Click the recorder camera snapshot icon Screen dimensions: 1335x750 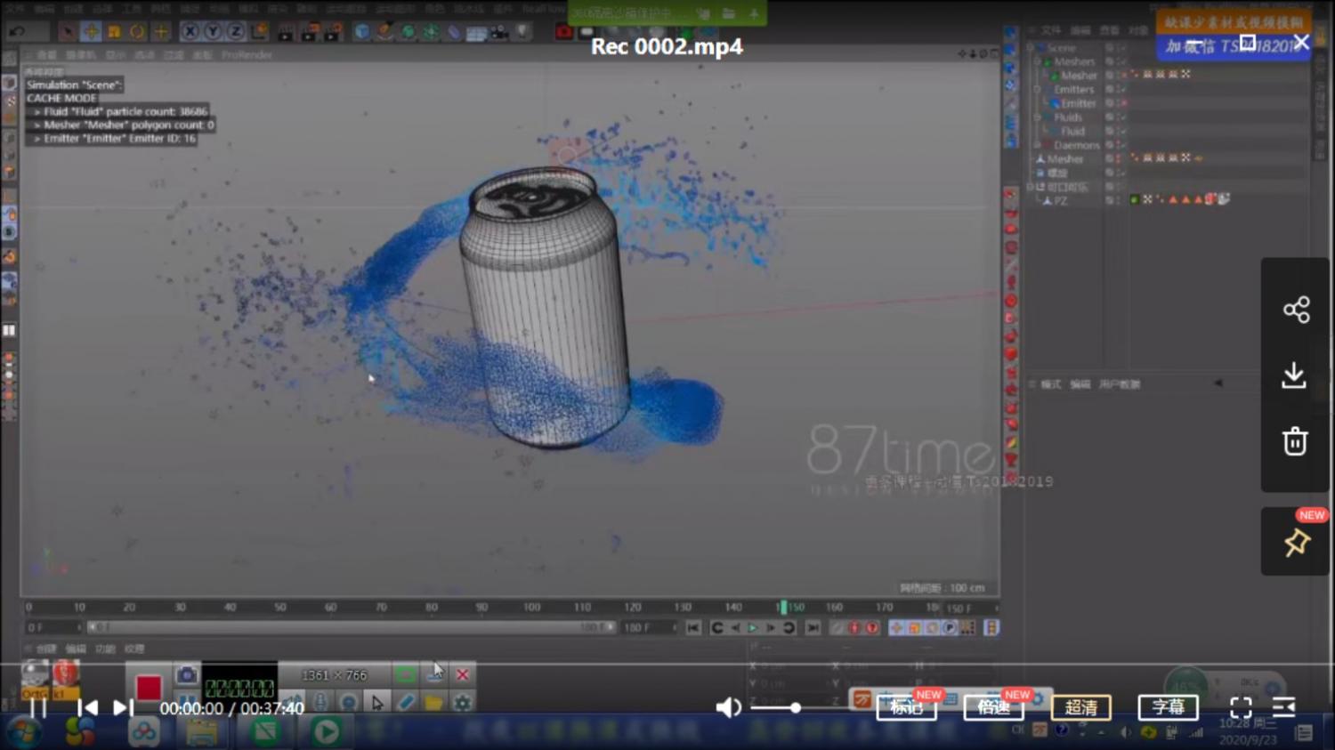(x=186, y=675)
